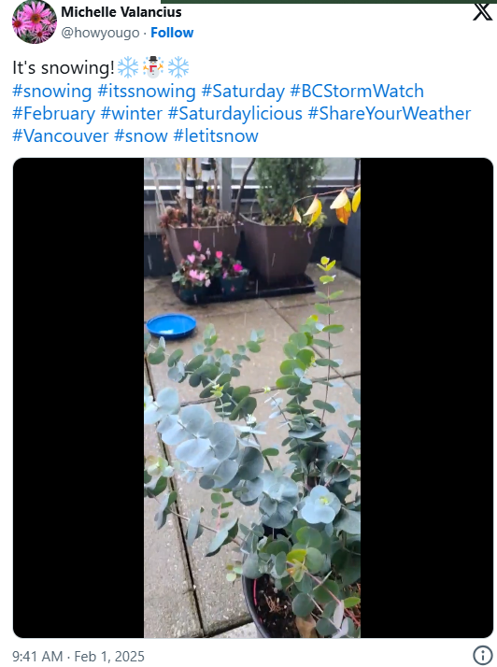Open the #Saturdaylicious hashtag
The height and width of the screenshot is (667, 497).
[235, 114]
